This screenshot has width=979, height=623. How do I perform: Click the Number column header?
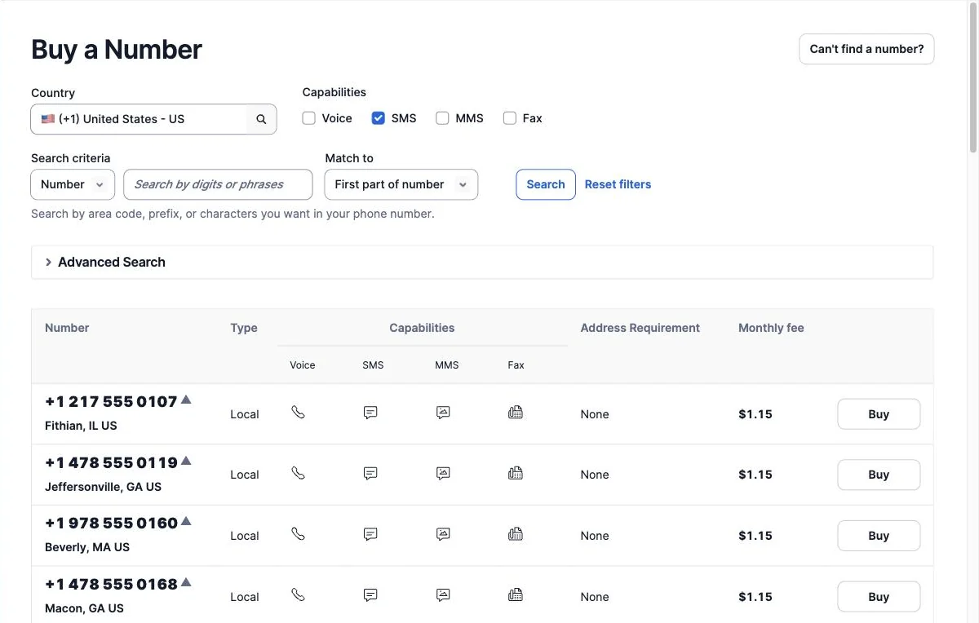pyautogui.click(x=67, y=328)
